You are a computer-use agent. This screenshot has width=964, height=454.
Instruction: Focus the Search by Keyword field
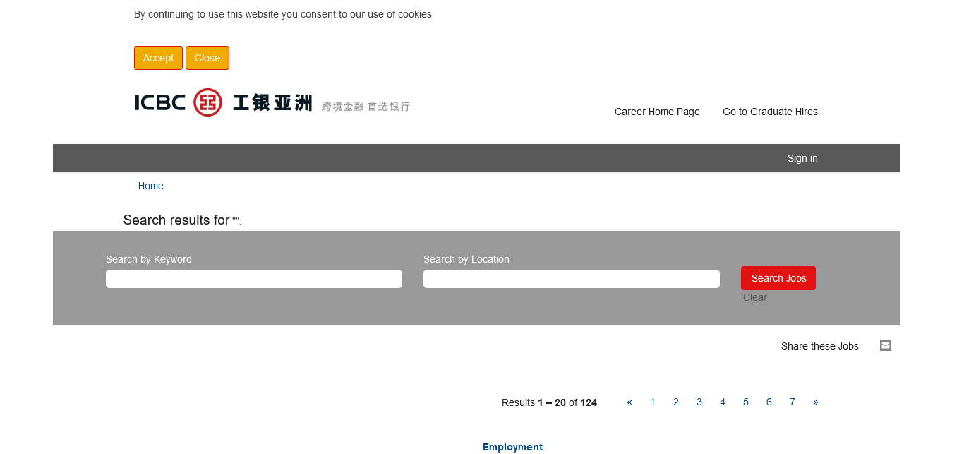pos(254,279)
